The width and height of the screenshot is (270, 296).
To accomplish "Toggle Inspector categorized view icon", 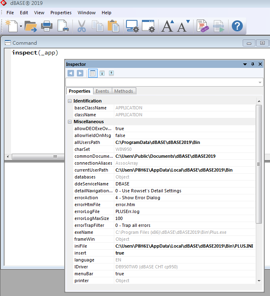I will tap(93, 73).
